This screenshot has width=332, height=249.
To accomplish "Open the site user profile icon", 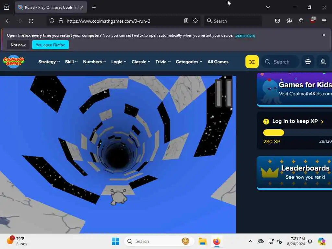I will [323, 62].
